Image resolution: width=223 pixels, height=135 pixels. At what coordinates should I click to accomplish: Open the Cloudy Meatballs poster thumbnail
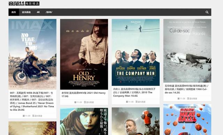click(187, 120)
